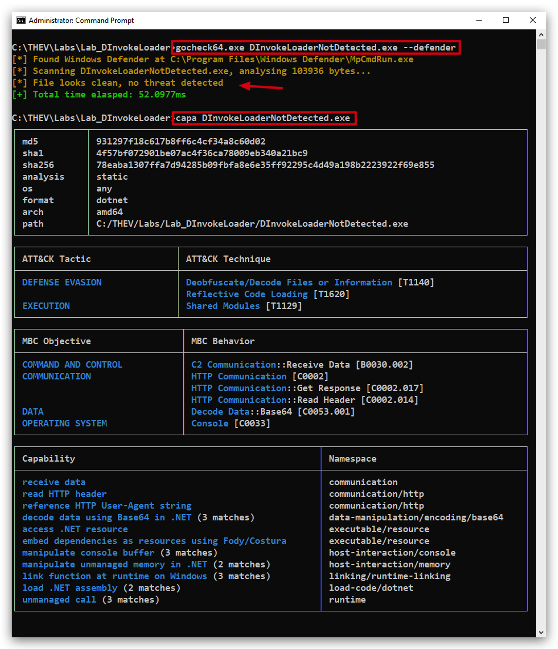Click the gocheck64.exe --defender command text

(x=316, y=48)
